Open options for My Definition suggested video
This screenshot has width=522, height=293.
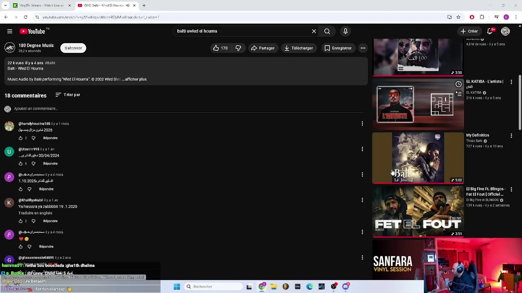click(511, 136)
